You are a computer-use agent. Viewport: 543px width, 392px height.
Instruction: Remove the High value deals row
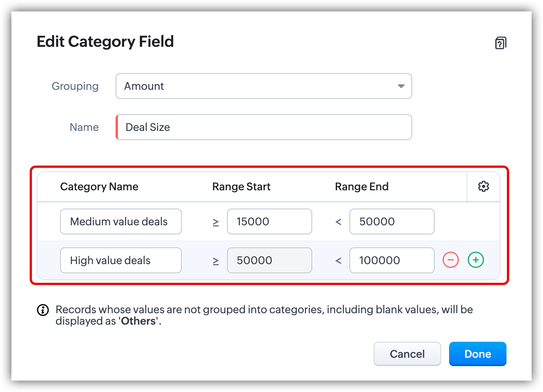pyautogui.click(x=451, y=260)
